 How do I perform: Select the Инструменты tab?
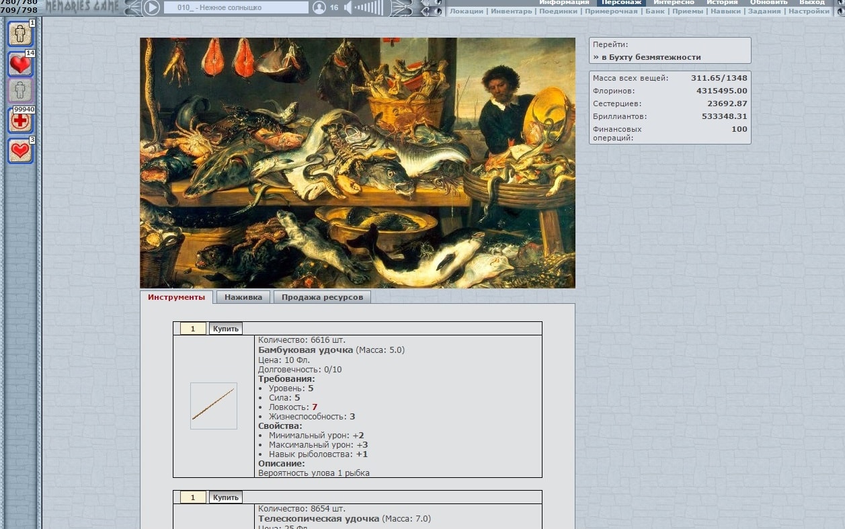coord(176,297)
